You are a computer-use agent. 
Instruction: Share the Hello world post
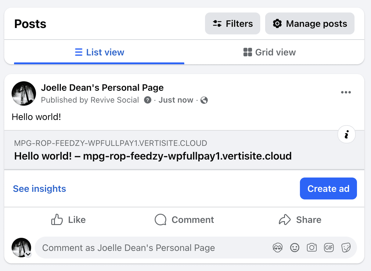300,220
